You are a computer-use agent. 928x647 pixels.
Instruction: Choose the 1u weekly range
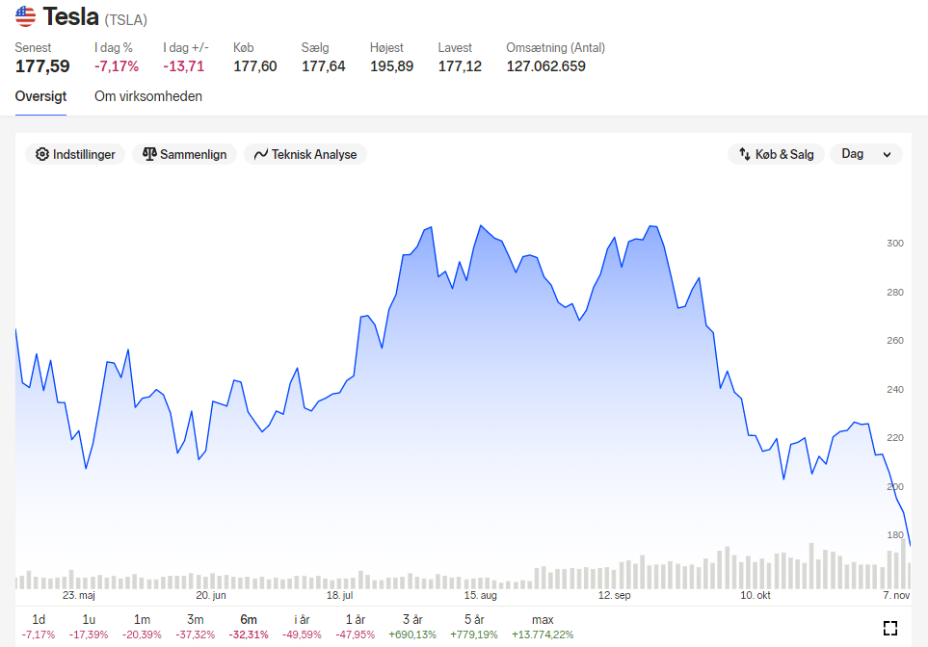click(89, 627)
